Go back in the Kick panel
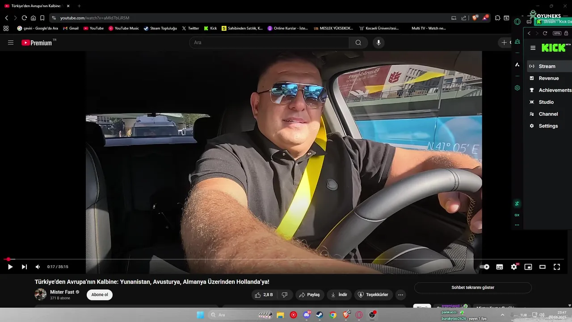 tap(529, 33)
